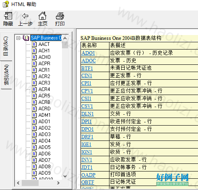
Task: Open the CPV1 table link
Action: 87,91
